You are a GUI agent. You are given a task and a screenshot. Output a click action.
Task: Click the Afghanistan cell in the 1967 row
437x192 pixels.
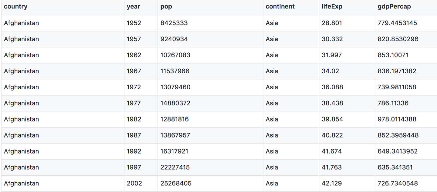point(22,71)
